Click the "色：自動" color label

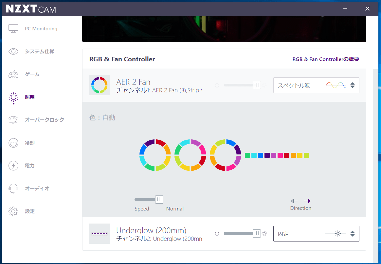[x=102, y=118]
